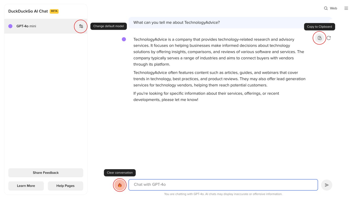Click the user question about TechnologyAdvice
The height and width of the screenshot is (199, 355).
(x=176, y=23)
